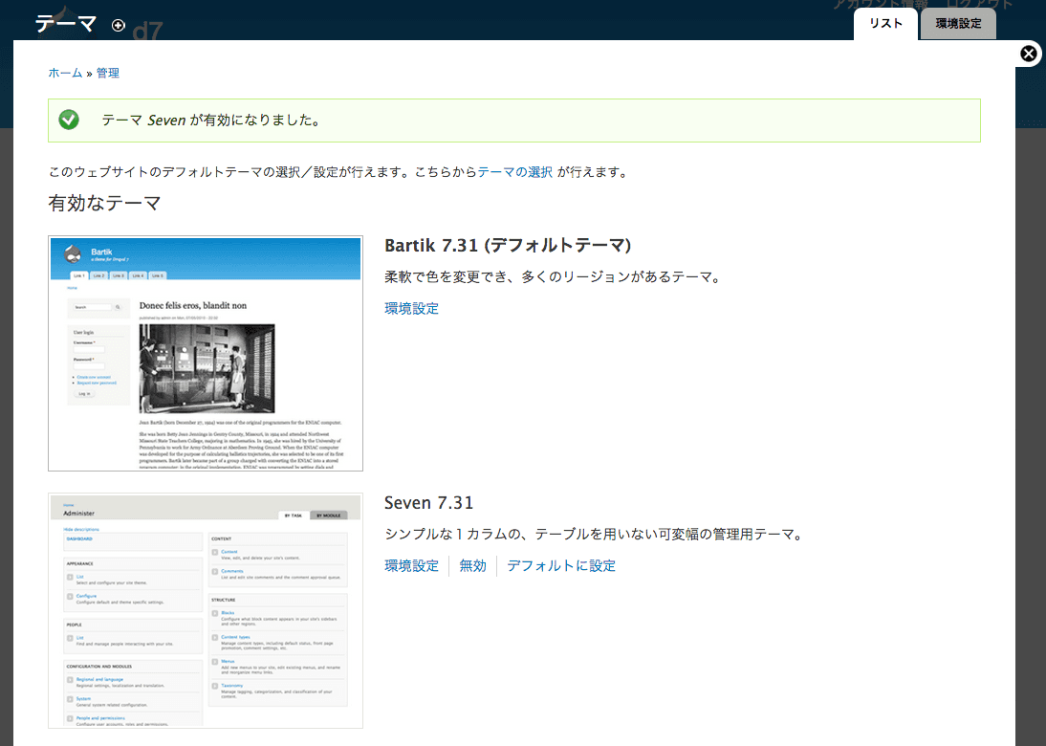
Task: Click the テーマ page title
Action: (x=65, y=24)
